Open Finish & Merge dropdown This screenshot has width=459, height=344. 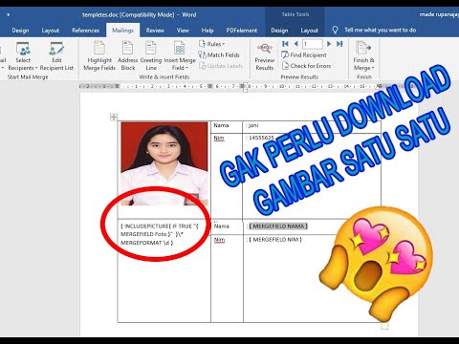click(x=363, y=56)
